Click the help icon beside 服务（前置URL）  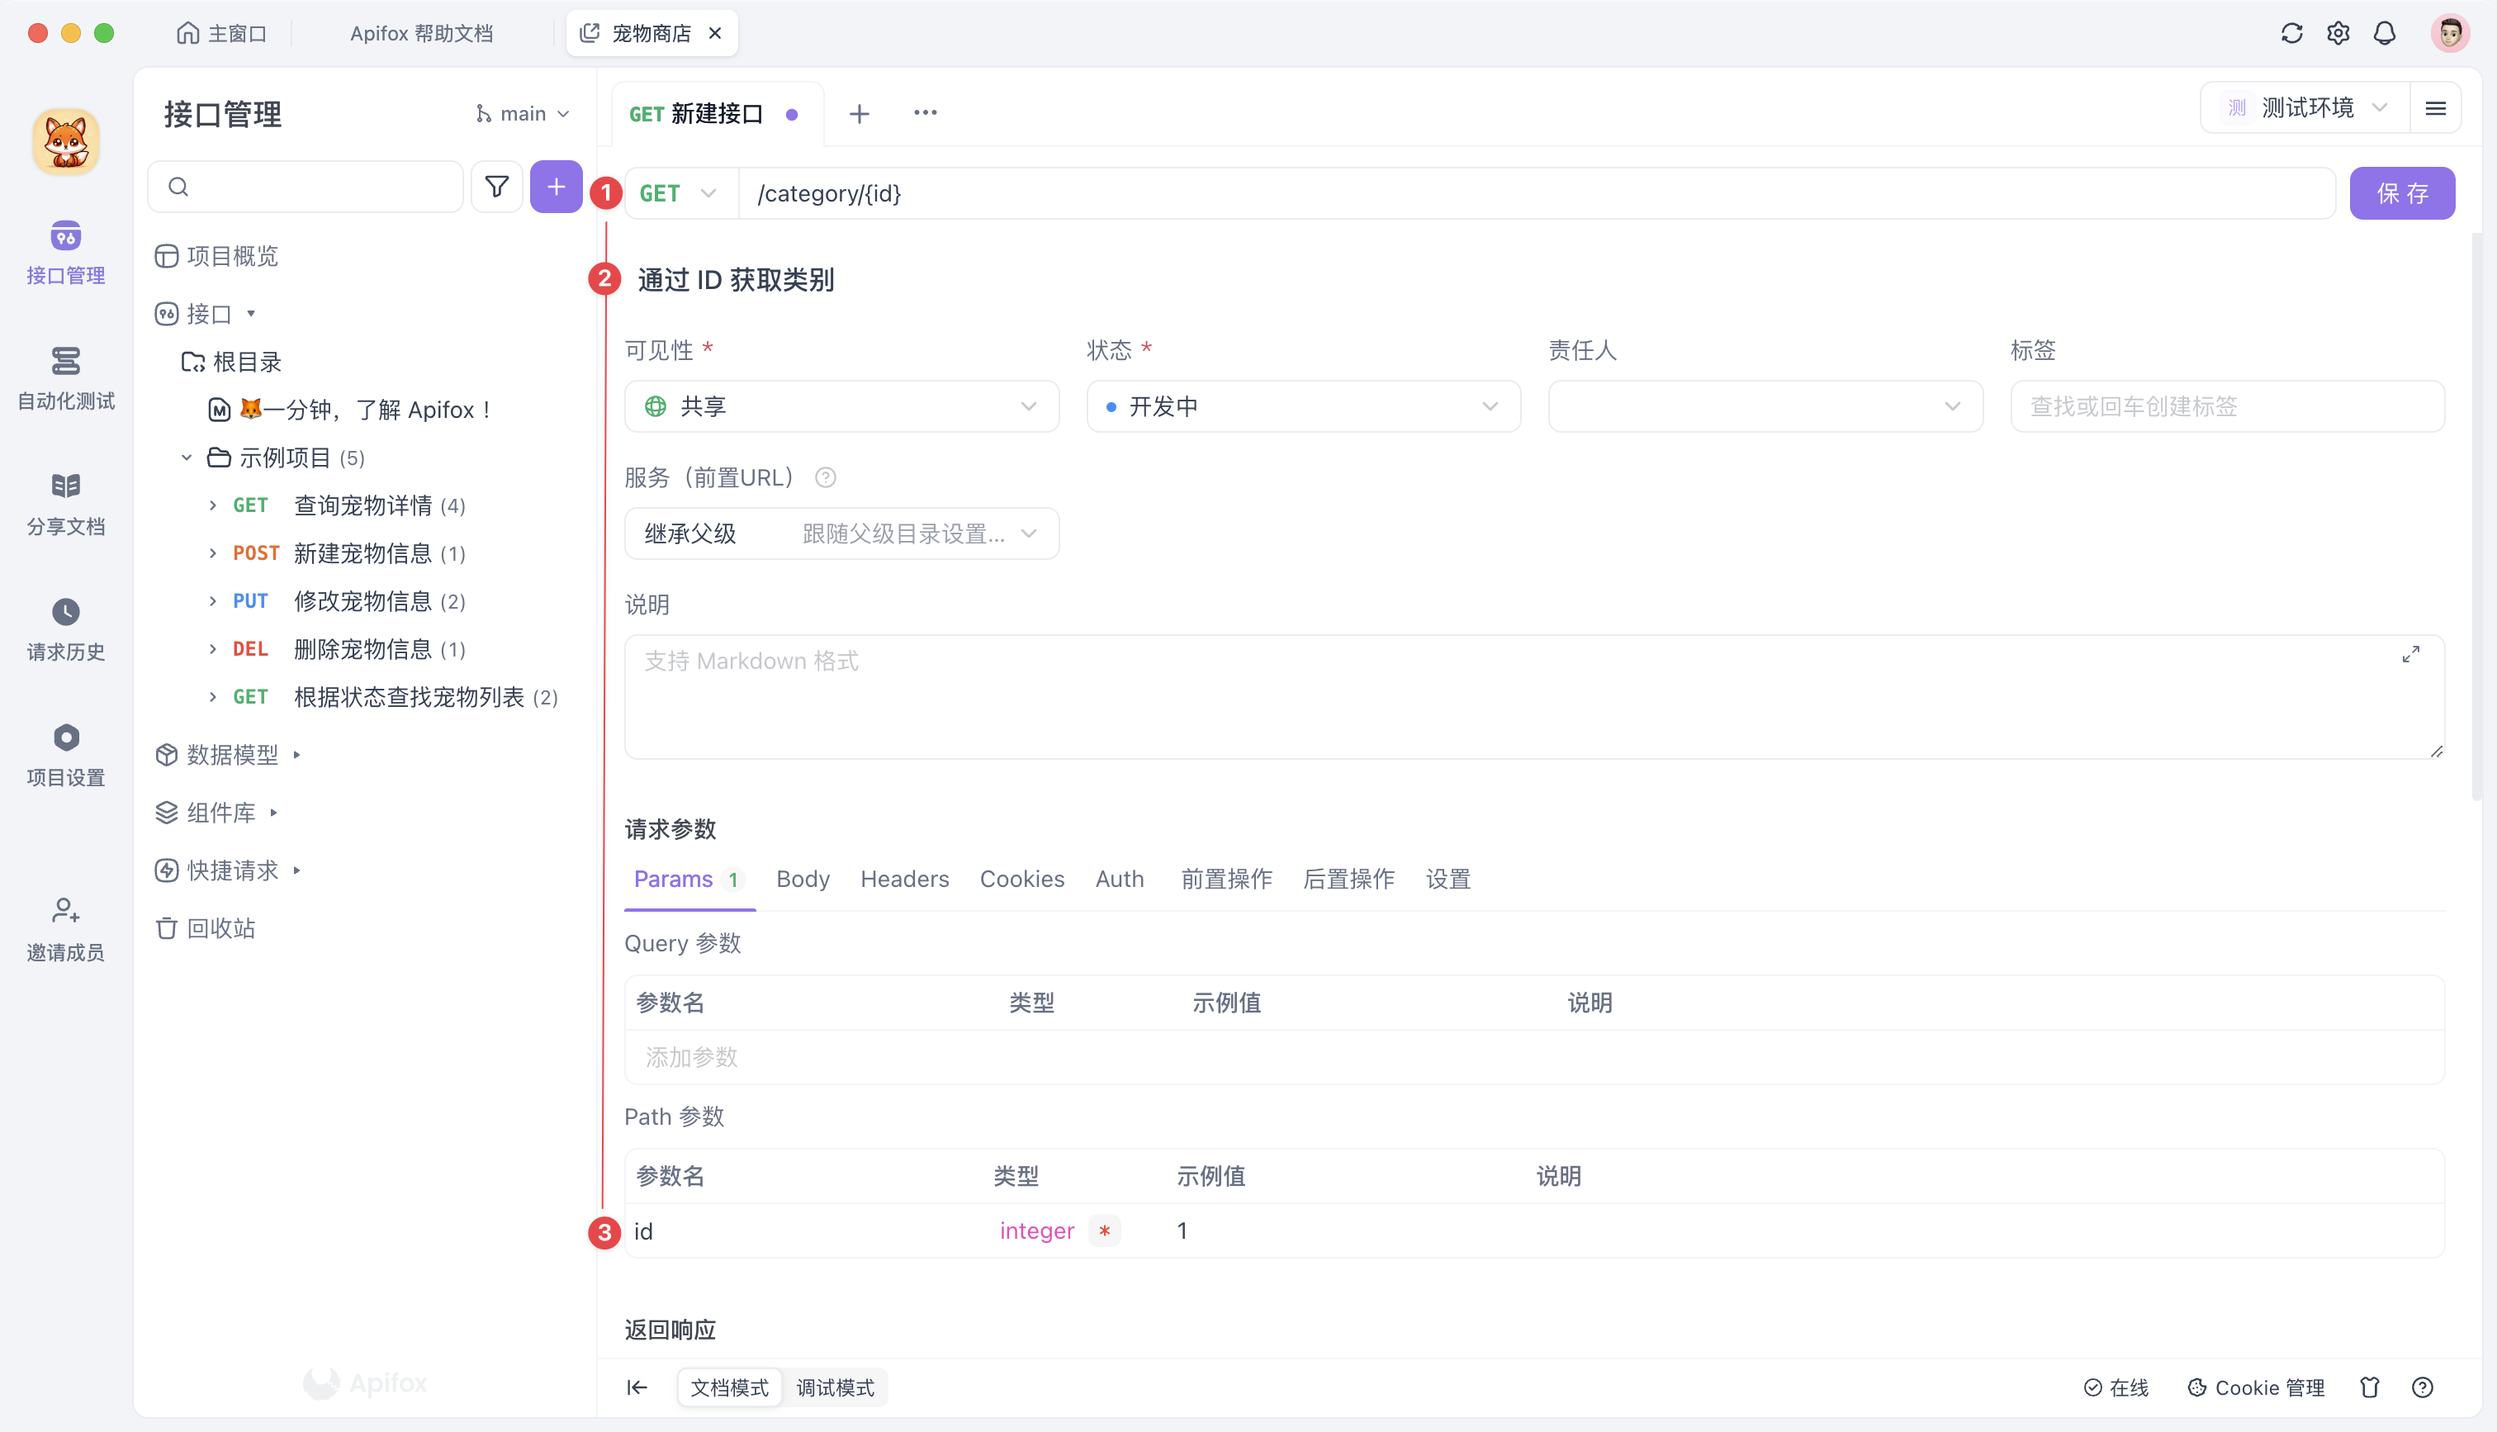826,478
